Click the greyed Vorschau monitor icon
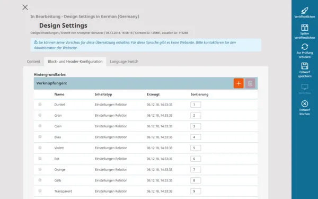 click(305, 87)
